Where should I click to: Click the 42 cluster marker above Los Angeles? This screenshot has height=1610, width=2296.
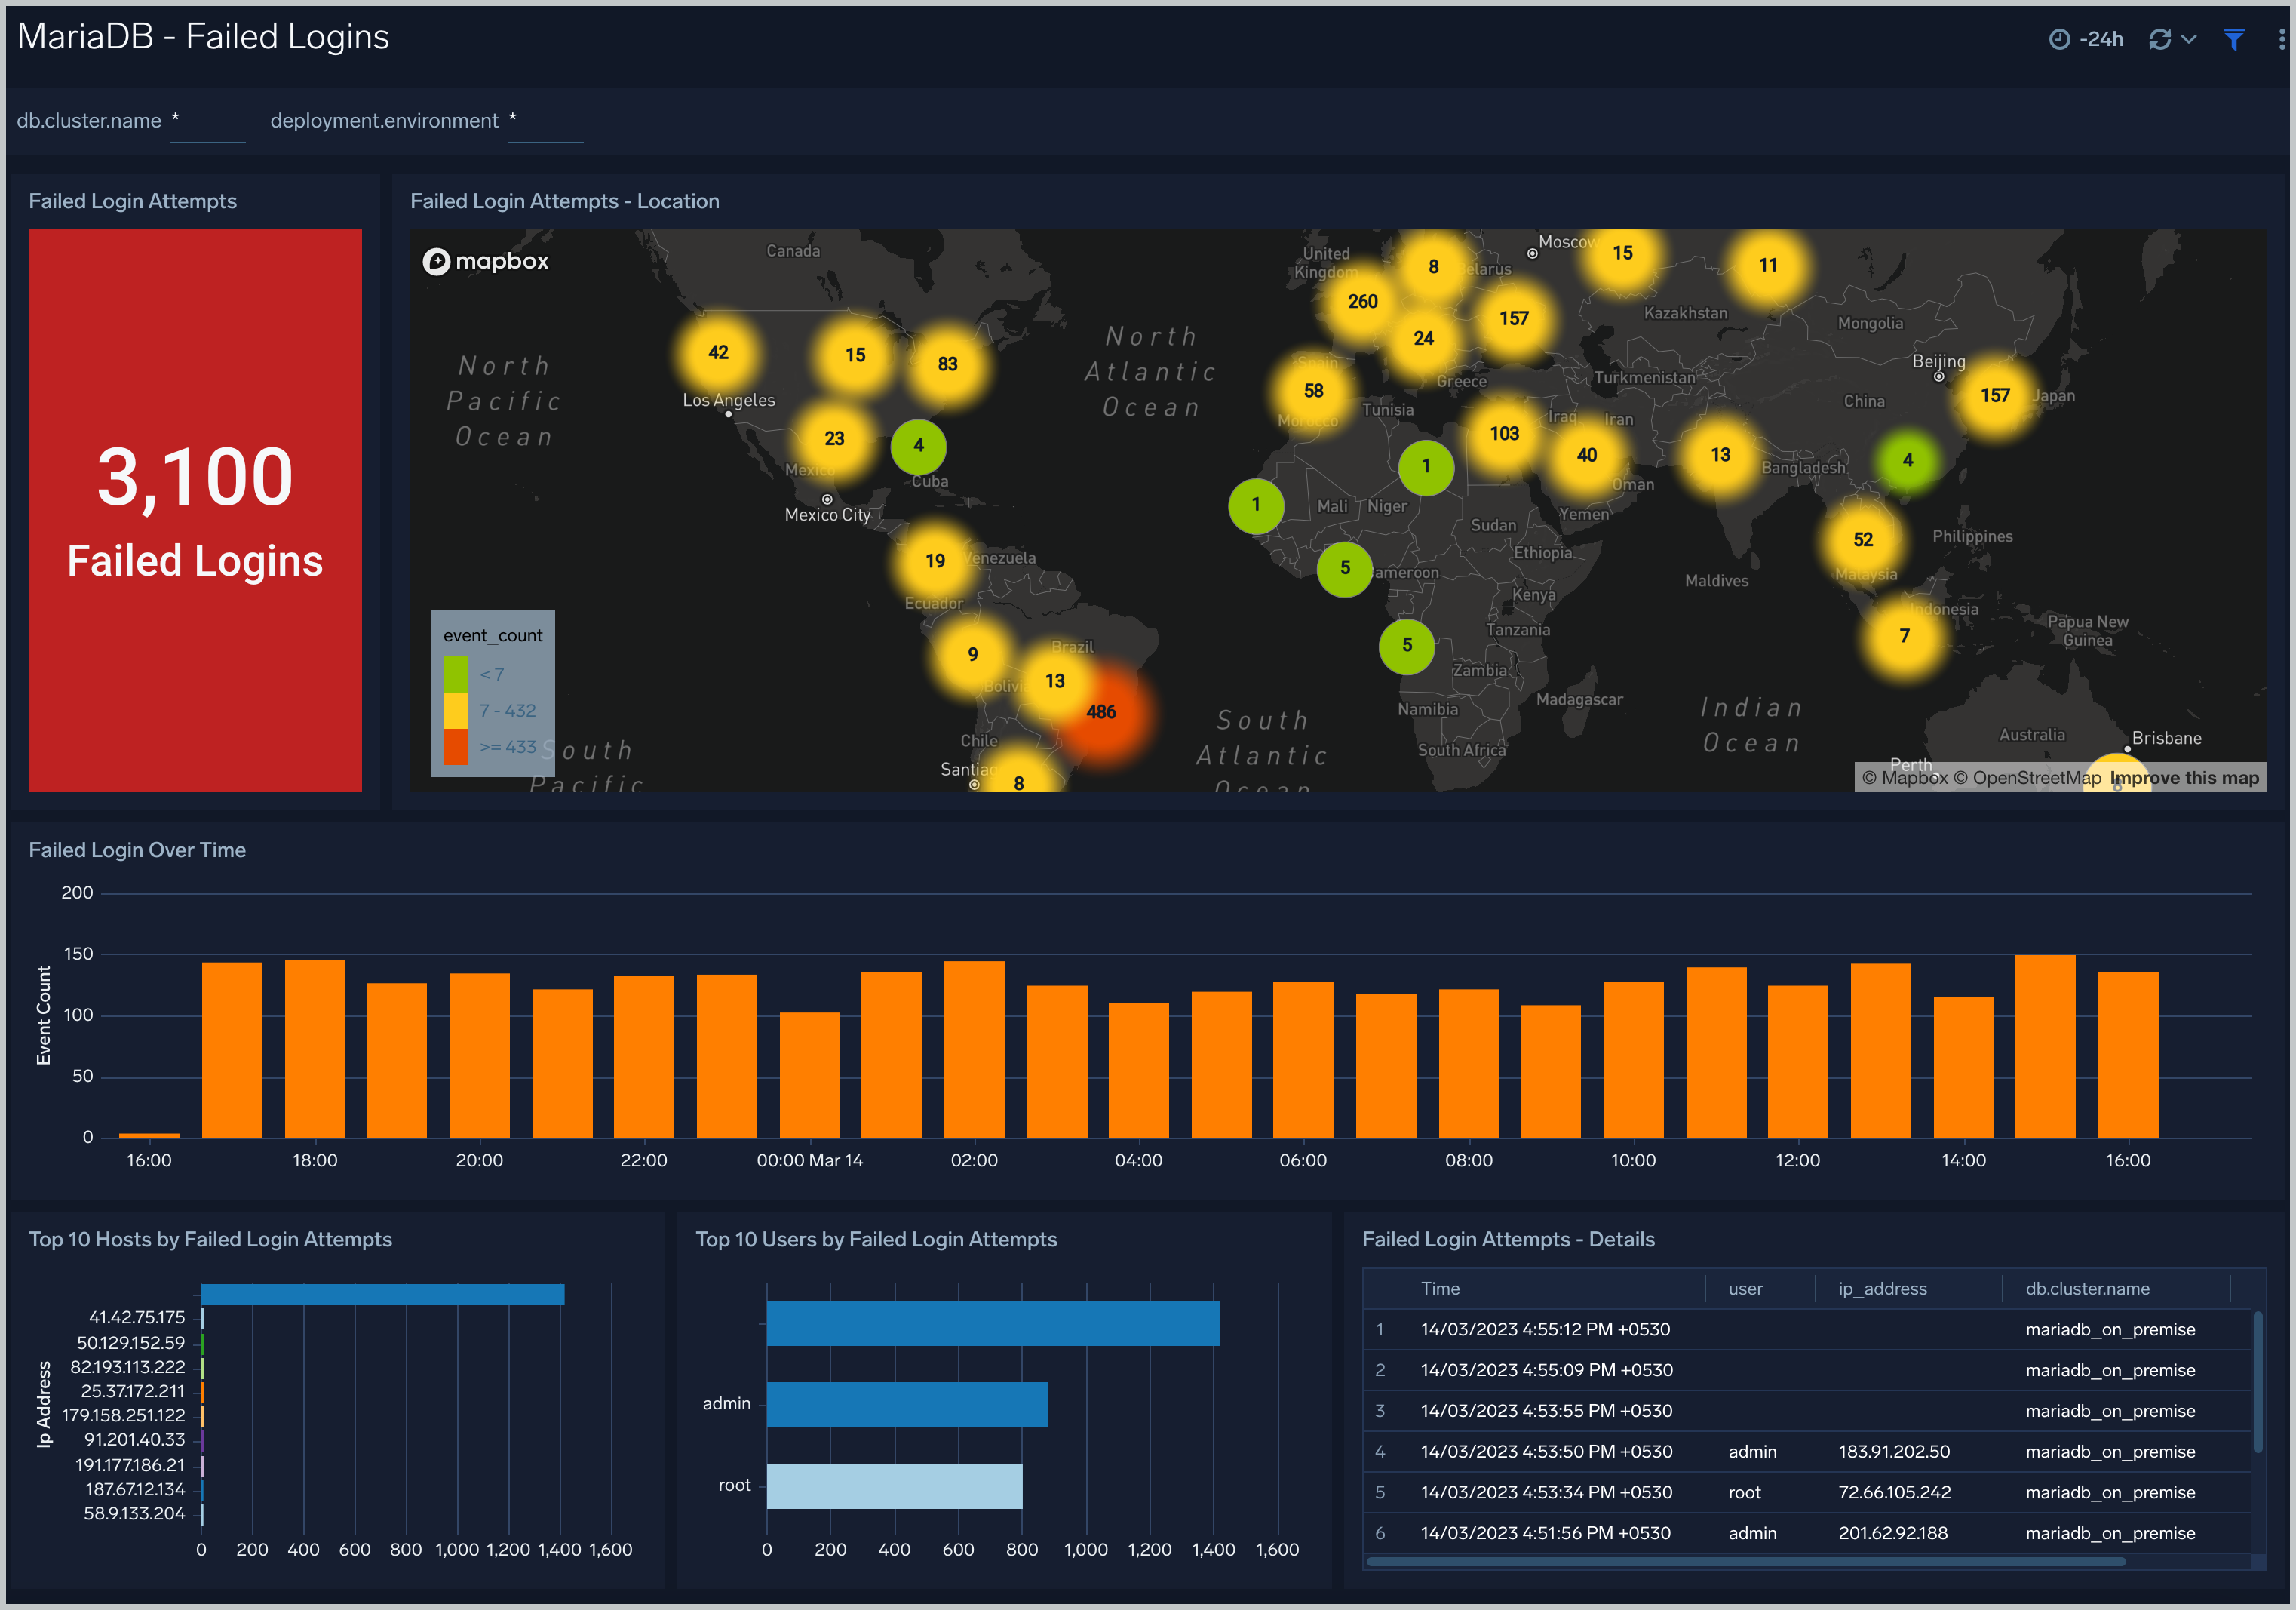pos(718,352)
